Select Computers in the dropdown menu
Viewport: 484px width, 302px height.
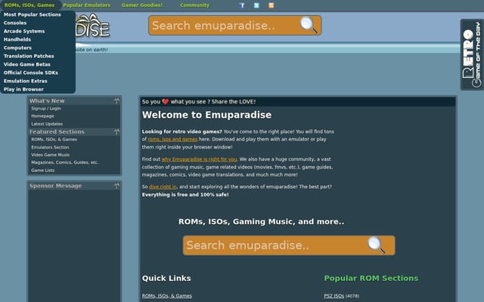coord(17,48)
